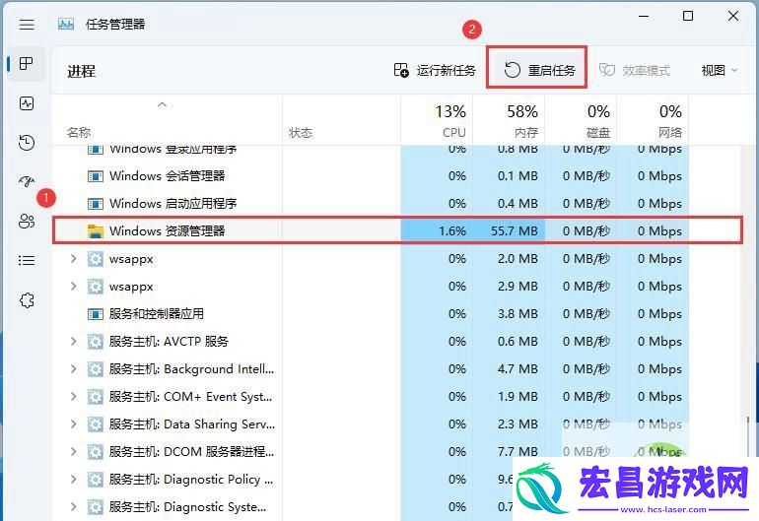Screen dimensions: 759x521
Task: Open the Startup apps sidebar tab
Action: [x=27, y=182]
